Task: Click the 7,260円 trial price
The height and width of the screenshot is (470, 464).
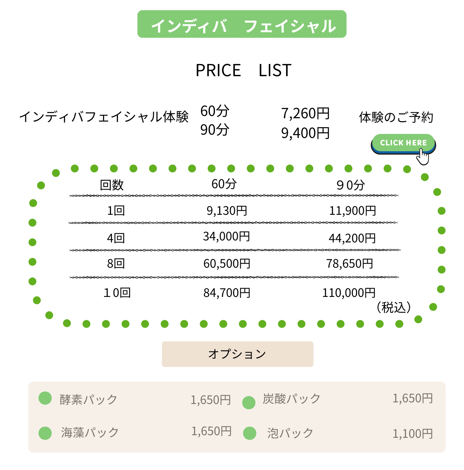Action: pos(305,114)
